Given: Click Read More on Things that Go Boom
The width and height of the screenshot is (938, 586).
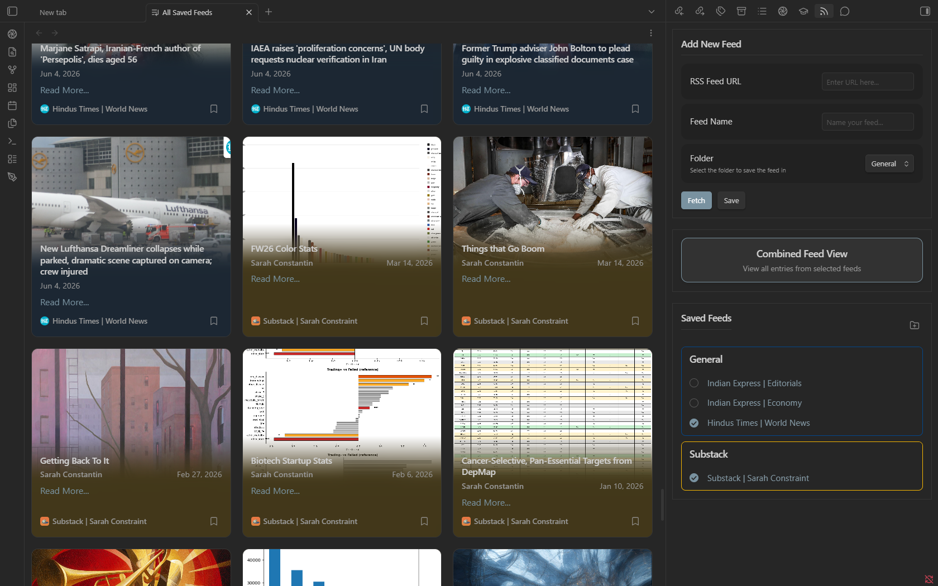Looking at the screenshot, I should click(486, 278).
